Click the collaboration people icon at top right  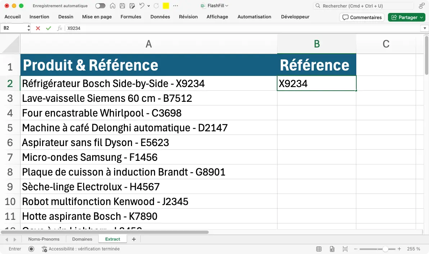[421, 6]
